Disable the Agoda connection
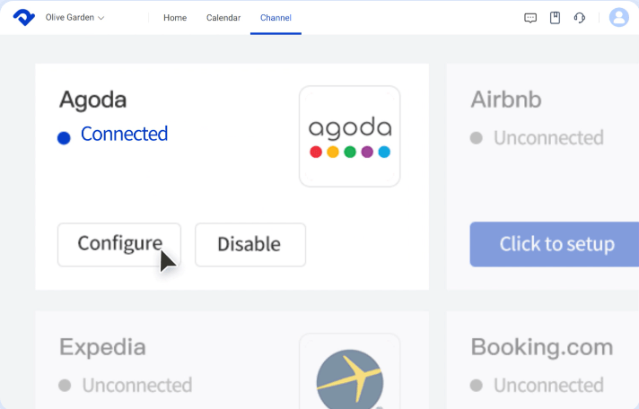 (x=250, y=245)
